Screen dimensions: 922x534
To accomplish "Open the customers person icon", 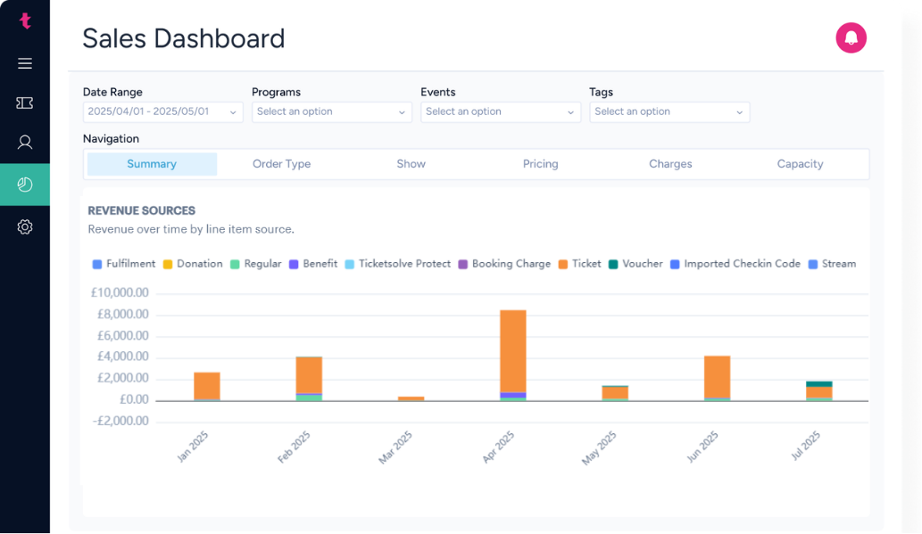I will point(25,142).
